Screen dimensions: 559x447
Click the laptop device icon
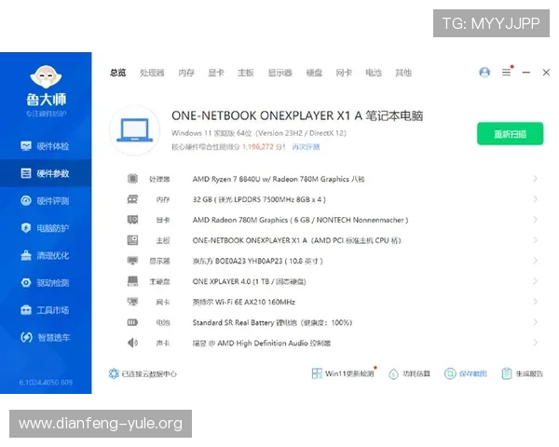(135, 130)
